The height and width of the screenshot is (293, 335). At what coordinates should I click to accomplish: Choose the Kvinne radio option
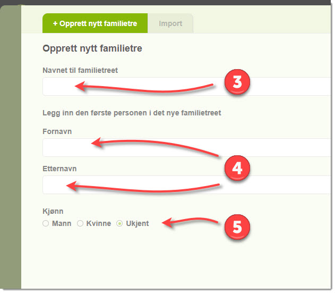(x=81, y=224)
